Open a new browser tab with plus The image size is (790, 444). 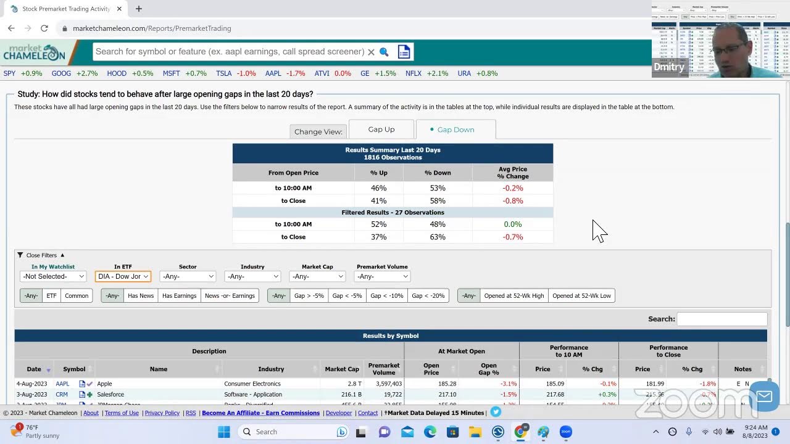139,9
